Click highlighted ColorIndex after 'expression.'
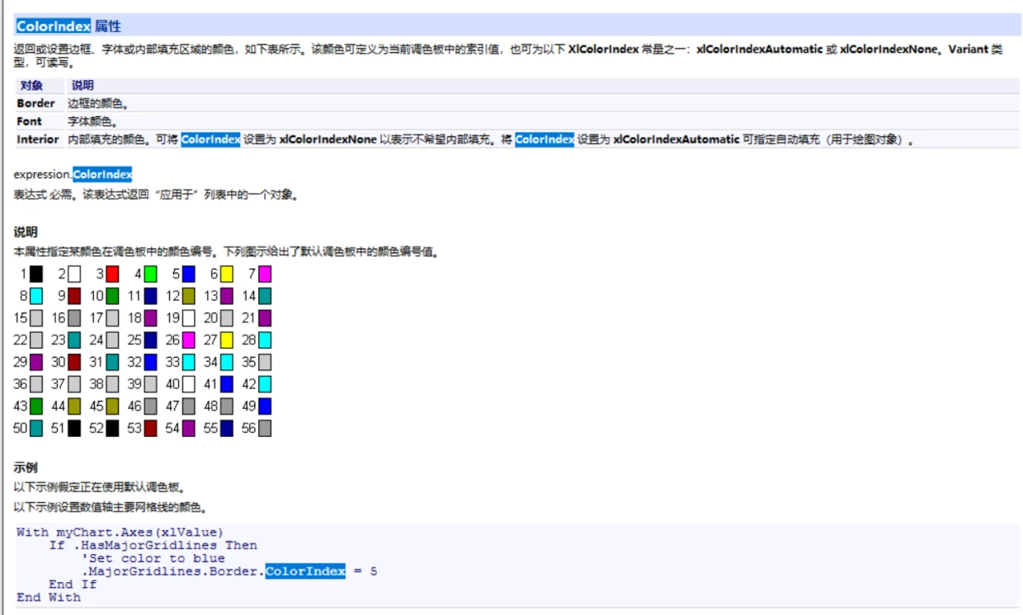The height and width of the screenshot is (615, 1023). [102, 175]
